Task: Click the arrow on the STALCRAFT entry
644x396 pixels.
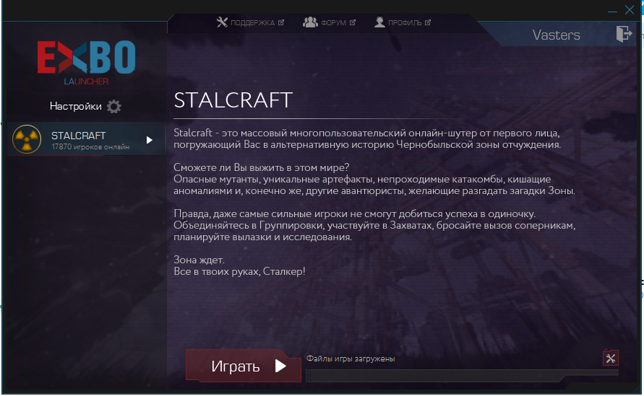Action: point(150,140)
